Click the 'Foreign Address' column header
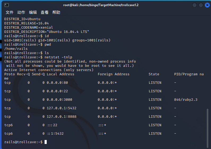This screenshot has height=149, width=211. (x=114, y=74)
